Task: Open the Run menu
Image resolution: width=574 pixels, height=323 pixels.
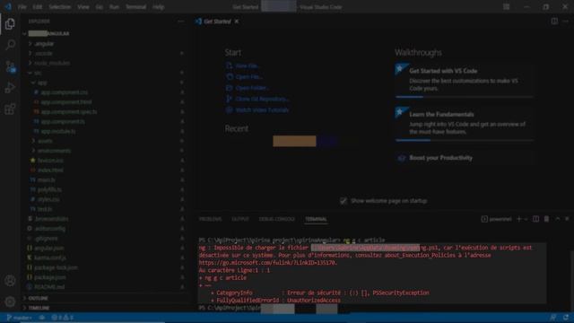Action: click(x=114, y=7)
